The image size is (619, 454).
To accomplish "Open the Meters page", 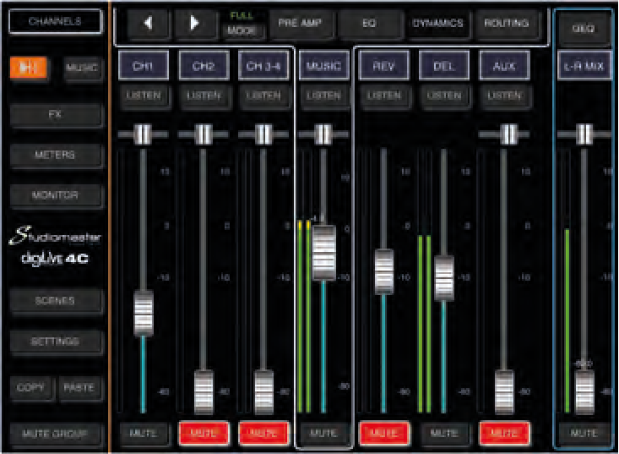I will [55, 155].
